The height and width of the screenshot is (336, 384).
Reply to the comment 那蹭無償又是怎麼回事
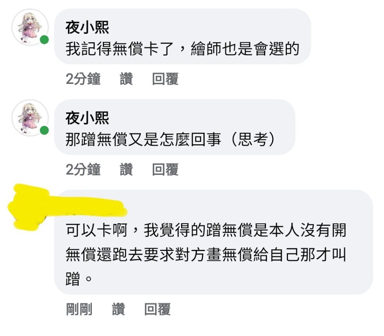tap(165, 169)
